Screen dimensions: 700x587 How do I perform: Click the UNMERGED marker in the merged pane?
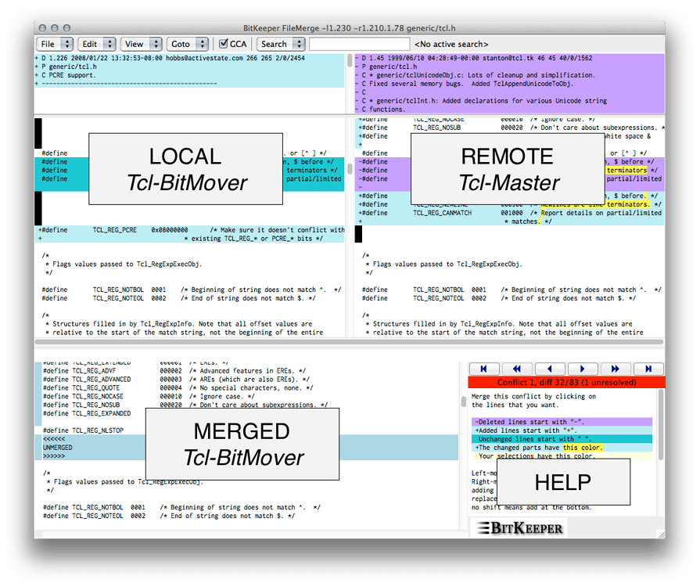(59, 447)
